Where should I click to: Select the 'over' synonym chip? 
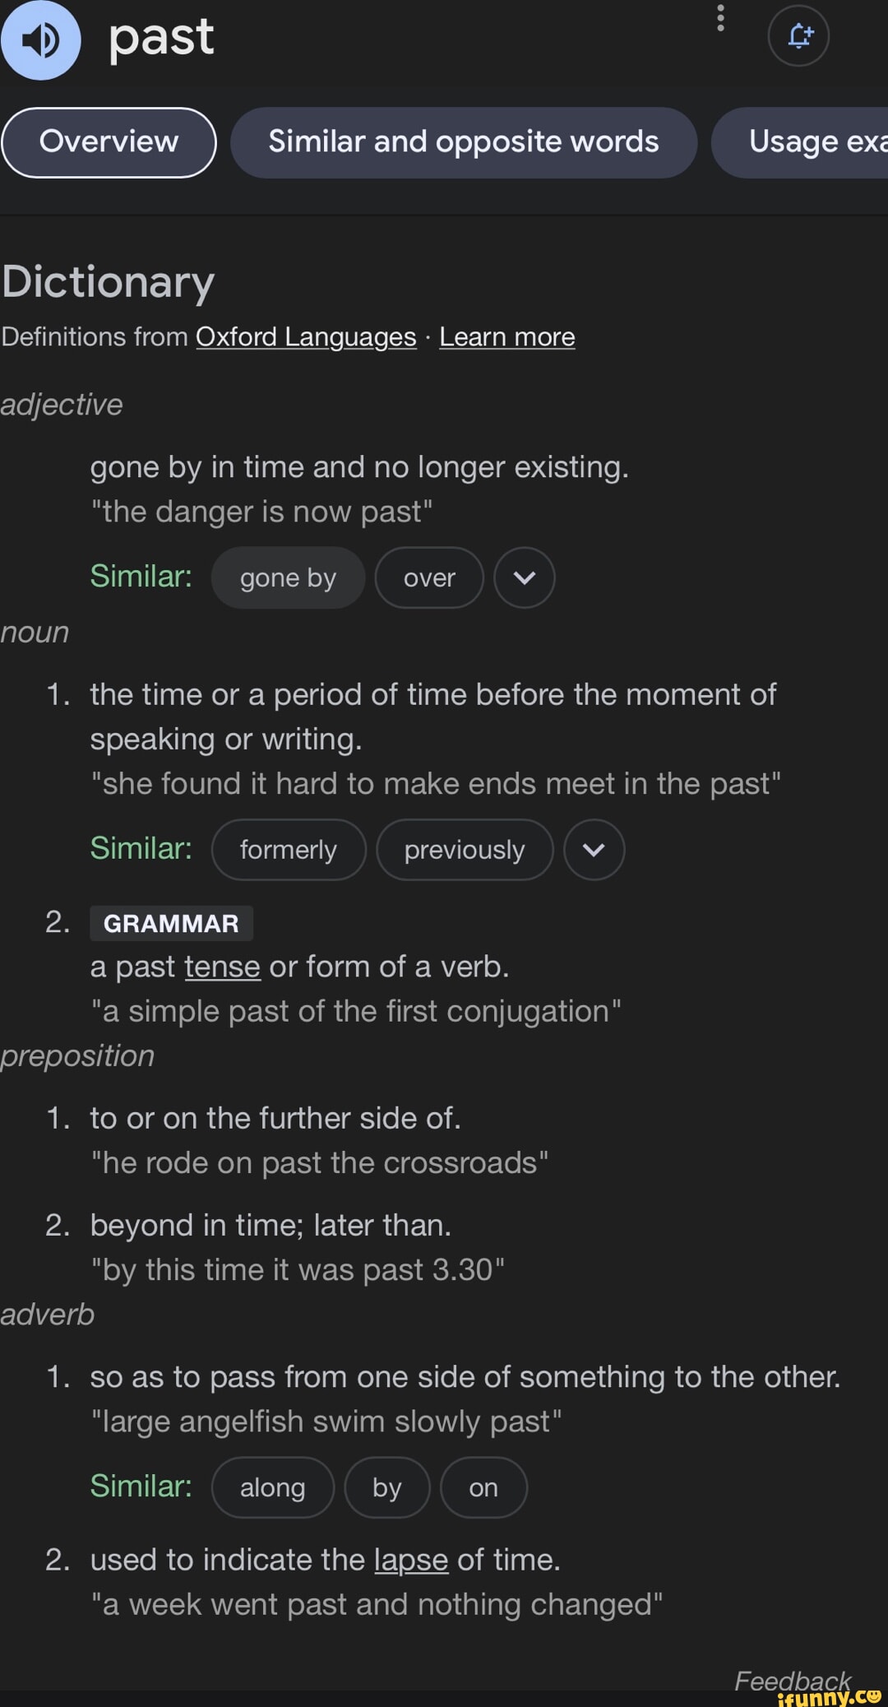coord(428,578)
